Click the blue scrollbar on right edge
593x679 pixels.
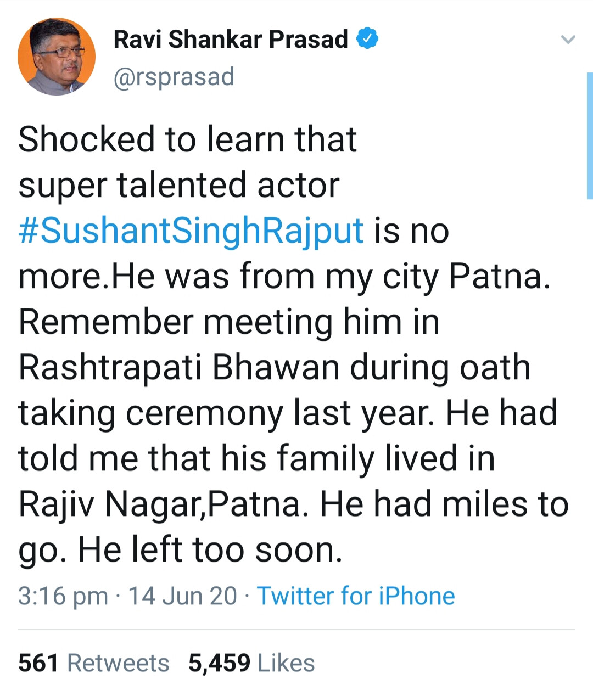click(x=590, y=135)
